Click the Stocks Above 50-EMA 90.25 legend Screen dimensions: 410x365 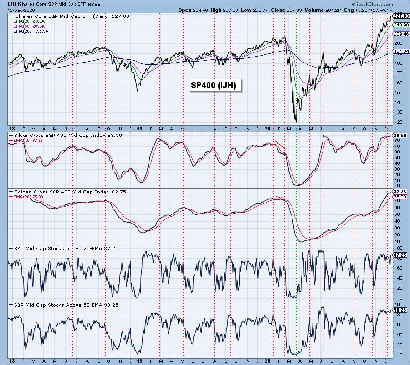(x=63, y=305)
